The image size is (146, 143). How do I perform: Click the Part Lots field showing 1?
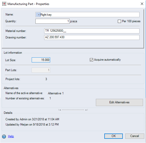coord(41,70)
